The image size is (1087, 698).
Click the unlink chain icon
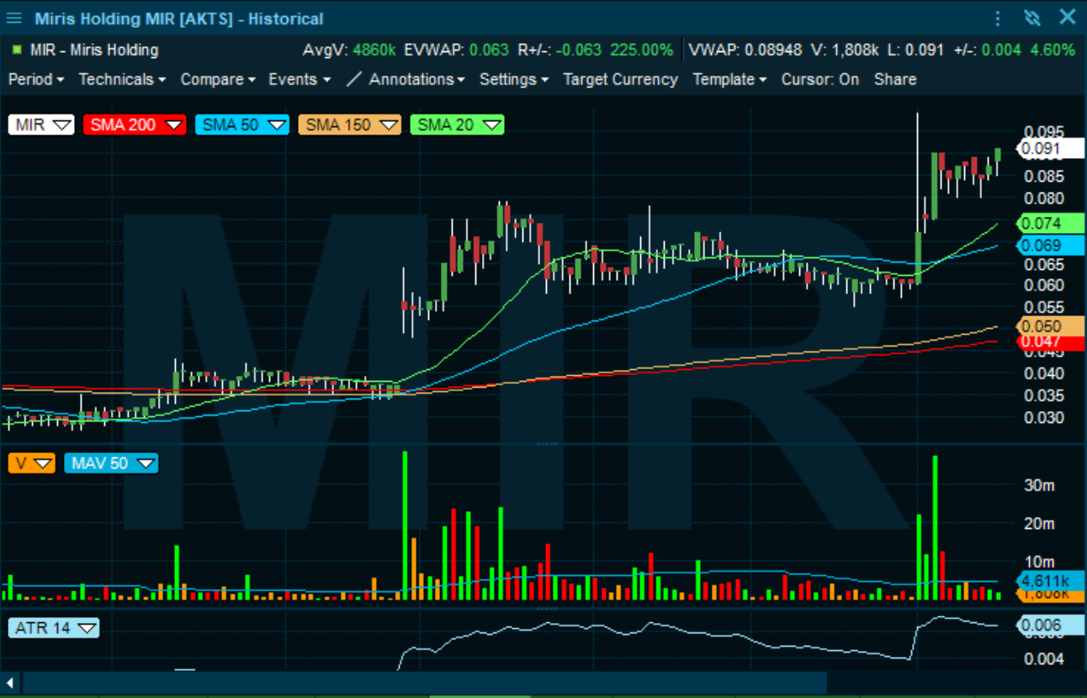click(x=1032, y=18)
